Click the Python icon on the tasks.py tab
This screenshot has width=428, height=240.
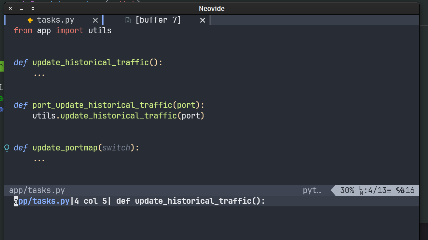pos(30,20)
